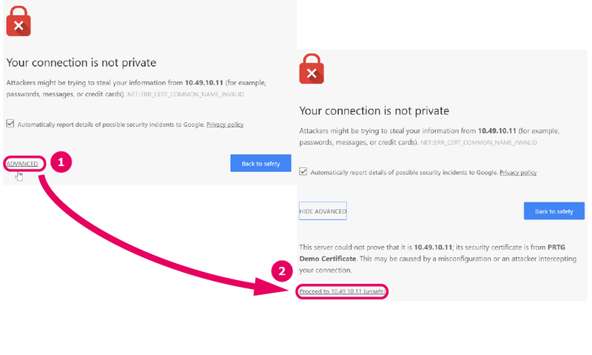Click the red lock warning icon in right panel
592x355 pixels.
(311, 73)
